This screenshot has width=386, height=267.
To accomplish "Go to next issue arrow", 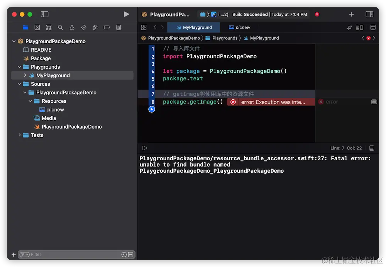I will tap(374, 38).
